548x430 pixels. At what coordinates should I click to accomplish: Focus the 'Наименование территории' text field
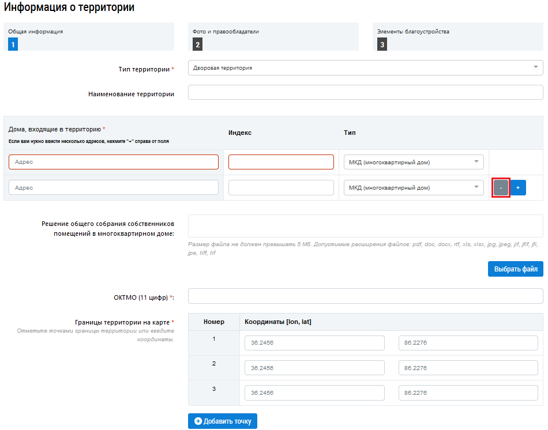[365, 93]
